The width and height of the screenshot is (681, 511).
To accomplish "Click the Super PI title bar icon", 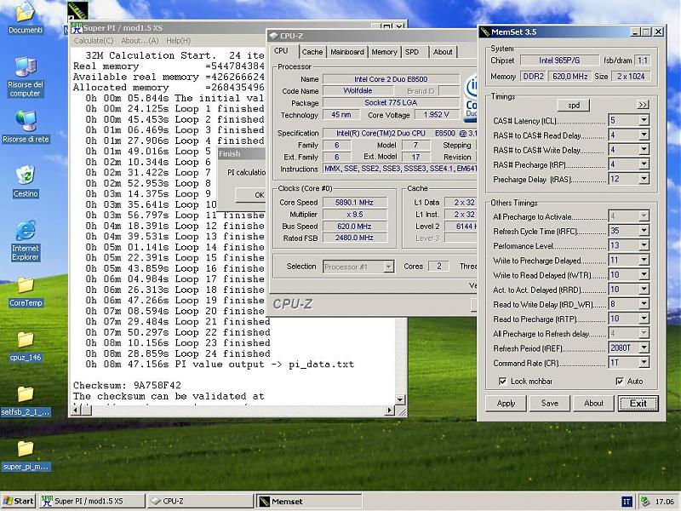I will click(x=77, y=28).
